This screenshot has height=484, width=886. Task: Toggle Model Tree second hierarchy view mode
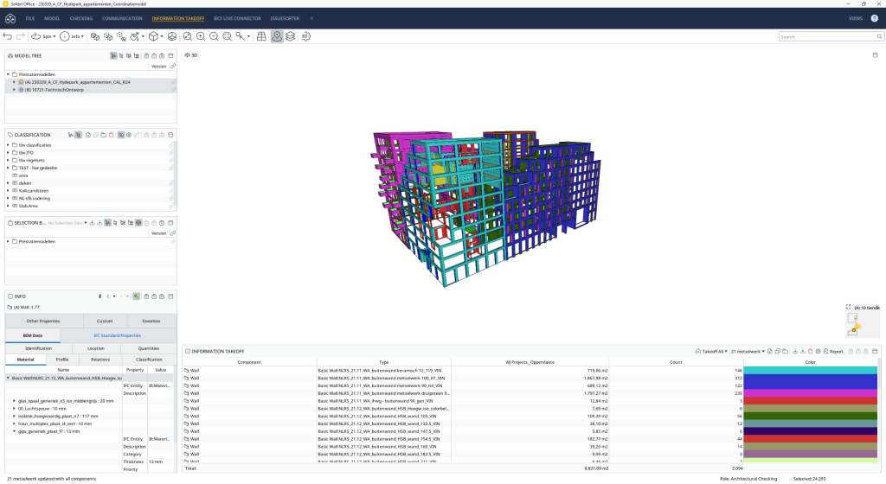(121, 56)
